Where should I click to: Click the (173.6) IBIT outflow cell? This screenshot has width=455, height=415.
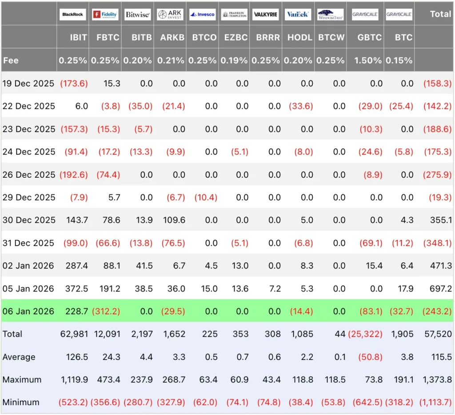[74, 84]
